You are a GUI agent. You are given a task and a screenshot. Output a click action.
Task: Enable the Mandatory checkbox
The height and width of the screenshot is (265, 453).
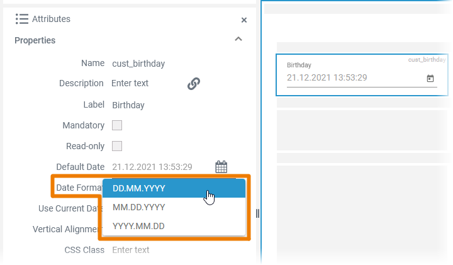(x=117, y=125)
